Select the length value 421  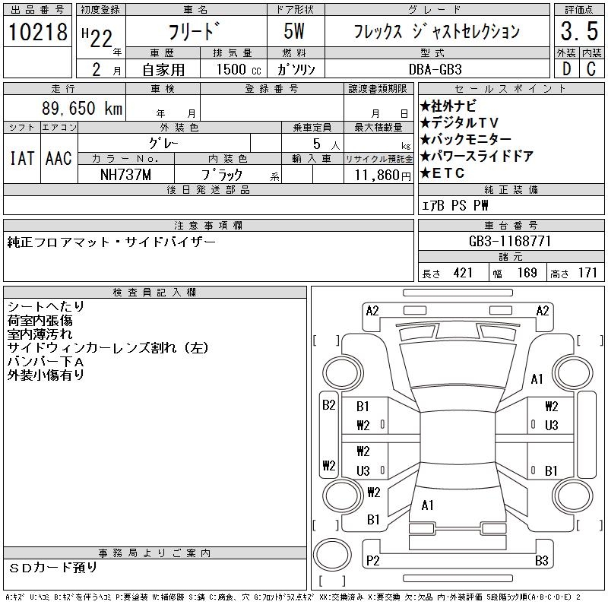pyautogui.click(x=463, y=273)
